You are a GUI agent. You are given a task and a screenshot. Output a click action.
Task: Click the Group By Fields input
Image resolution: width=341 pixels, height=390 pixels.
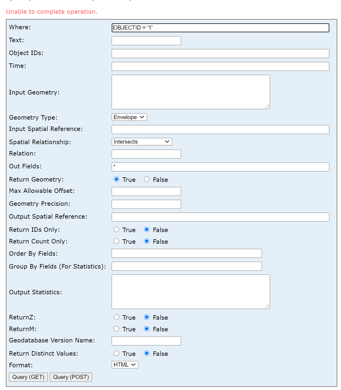tap(187, 266)
